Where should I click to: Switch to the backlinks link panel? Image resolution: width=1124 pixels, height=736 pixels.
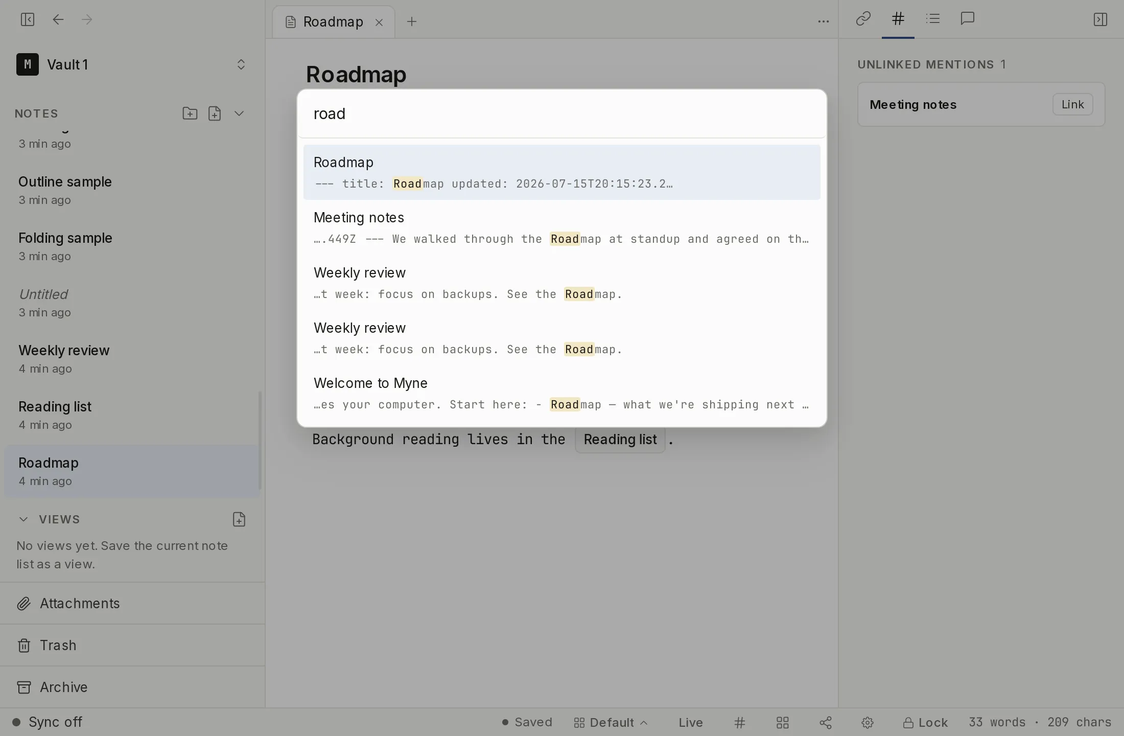[863, 19]
